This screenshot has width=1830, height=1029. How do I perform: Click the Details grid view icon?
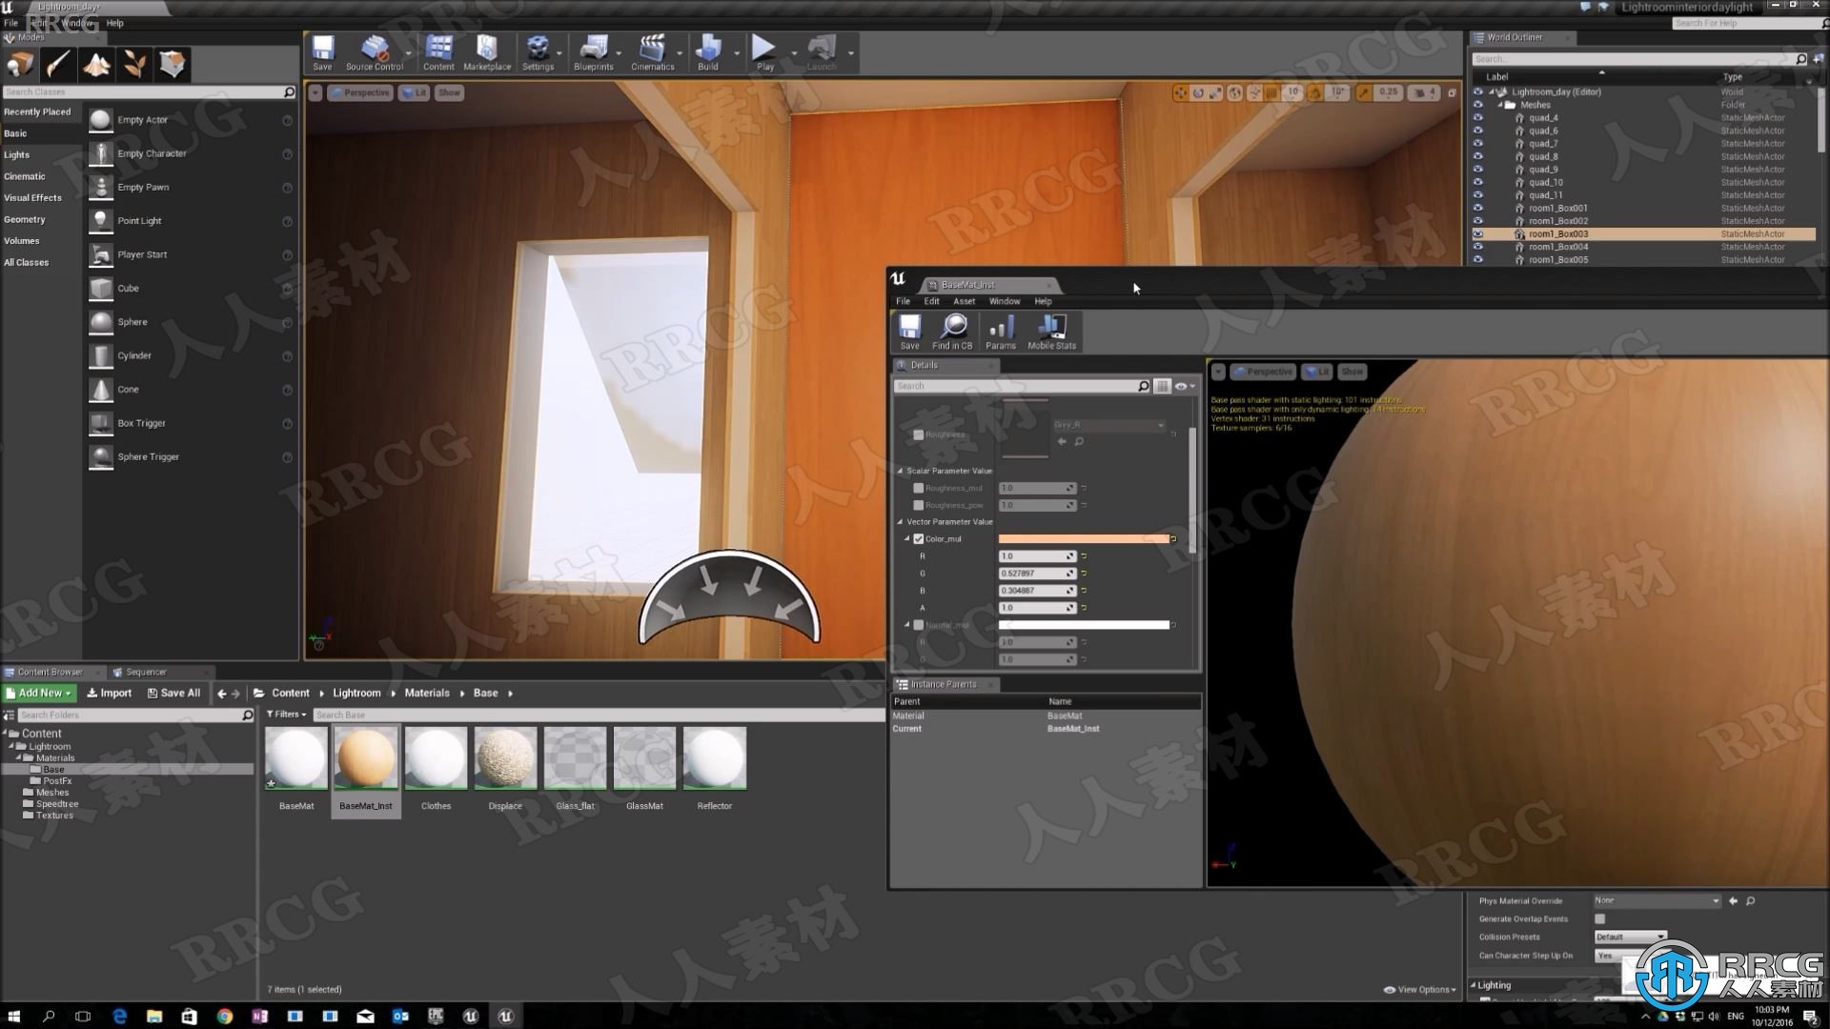[1162, 386]
